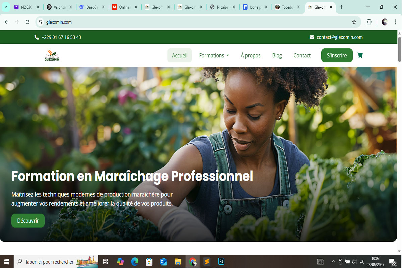Click the S'inscrire button
402x268 pixels.
click(x=337, y=55)
